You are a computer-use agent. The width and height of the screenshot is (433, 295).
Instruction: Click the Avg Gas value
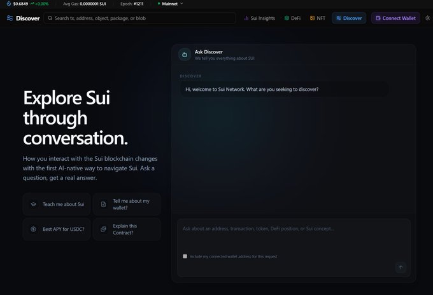click(93, 4)
